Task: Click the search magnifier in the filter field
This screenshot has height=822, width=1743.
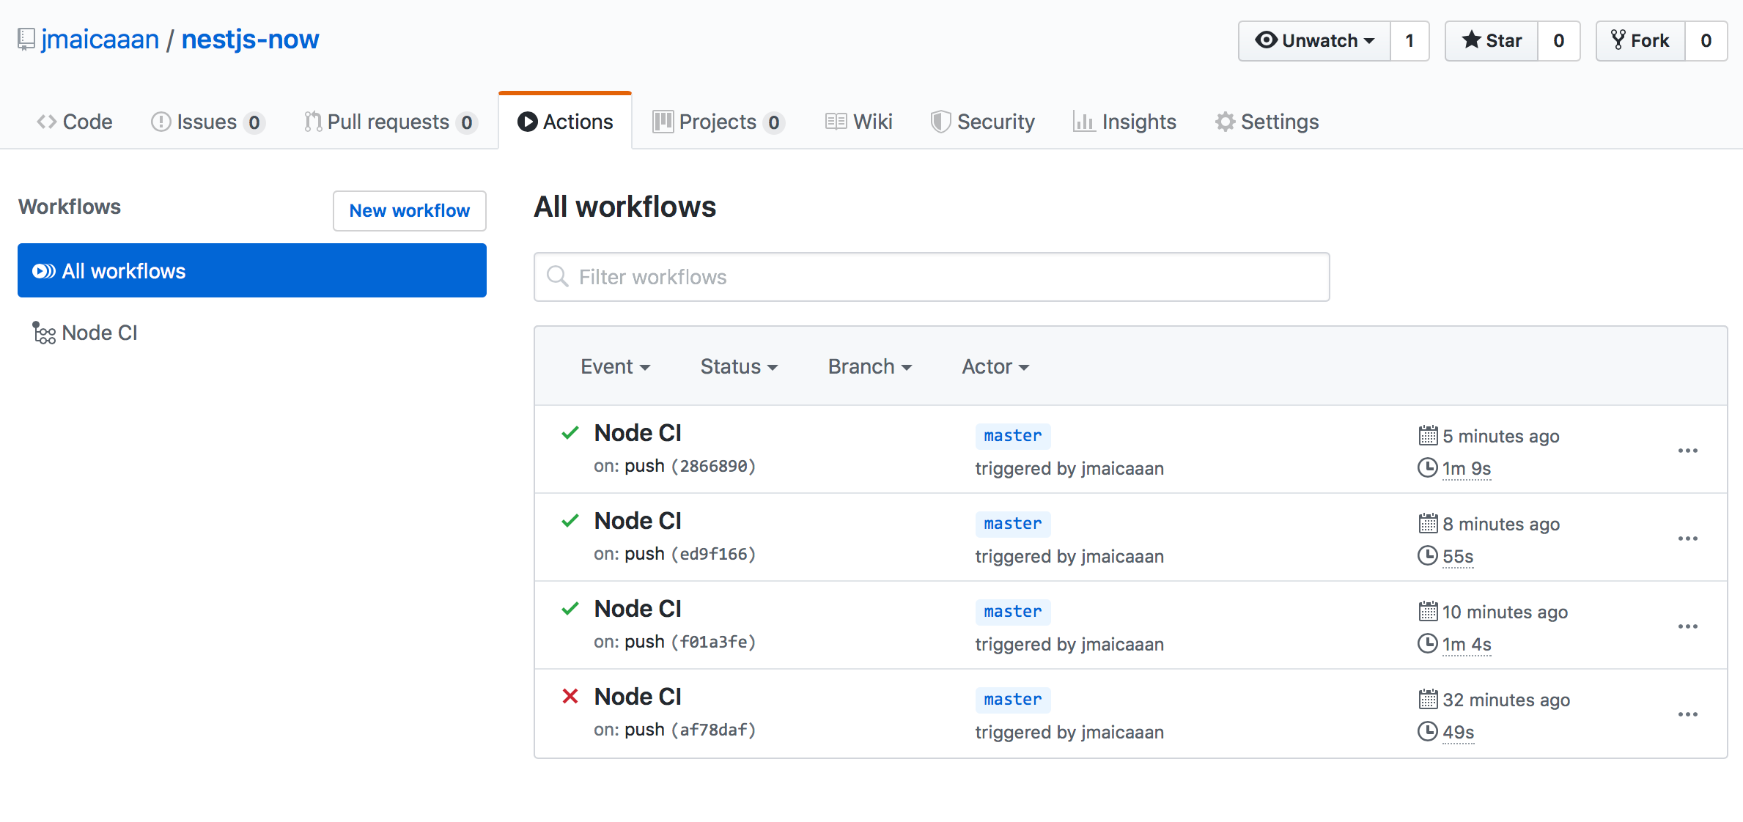Action: [x=557, y=276]
